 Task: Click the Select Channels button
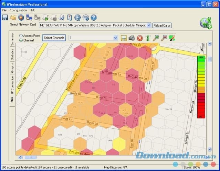(x=54, y=38)
